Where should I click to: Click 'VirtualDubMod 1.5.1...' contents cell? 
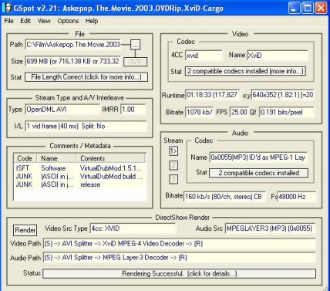coord(111,168)
